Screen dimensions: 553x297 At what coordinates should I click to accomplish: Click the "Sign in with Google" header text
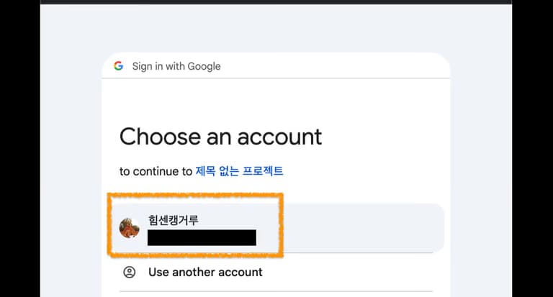coord(176,66)
